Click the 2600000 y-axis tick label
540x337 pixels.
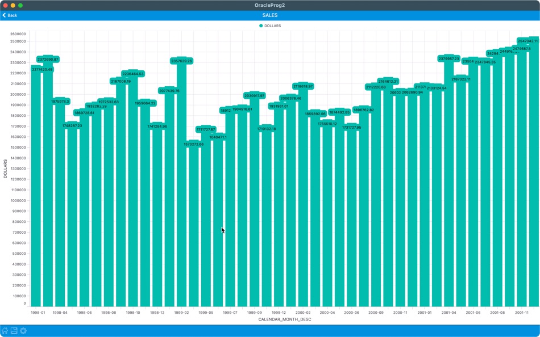pyautogui.click(x=18, y=34)
